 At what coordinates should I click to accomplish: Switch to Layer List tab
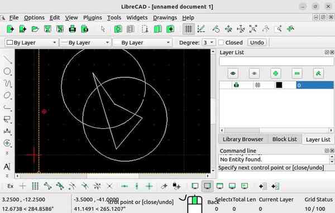click(318, 139)
